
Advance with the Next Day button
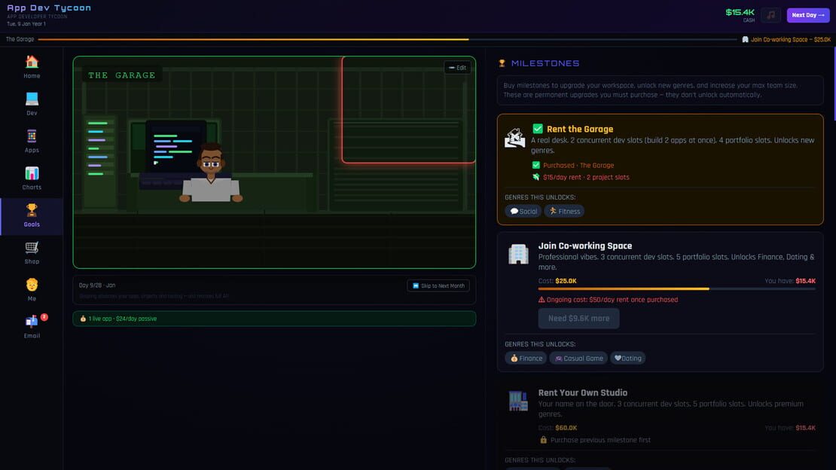click(x=807, y=15)
